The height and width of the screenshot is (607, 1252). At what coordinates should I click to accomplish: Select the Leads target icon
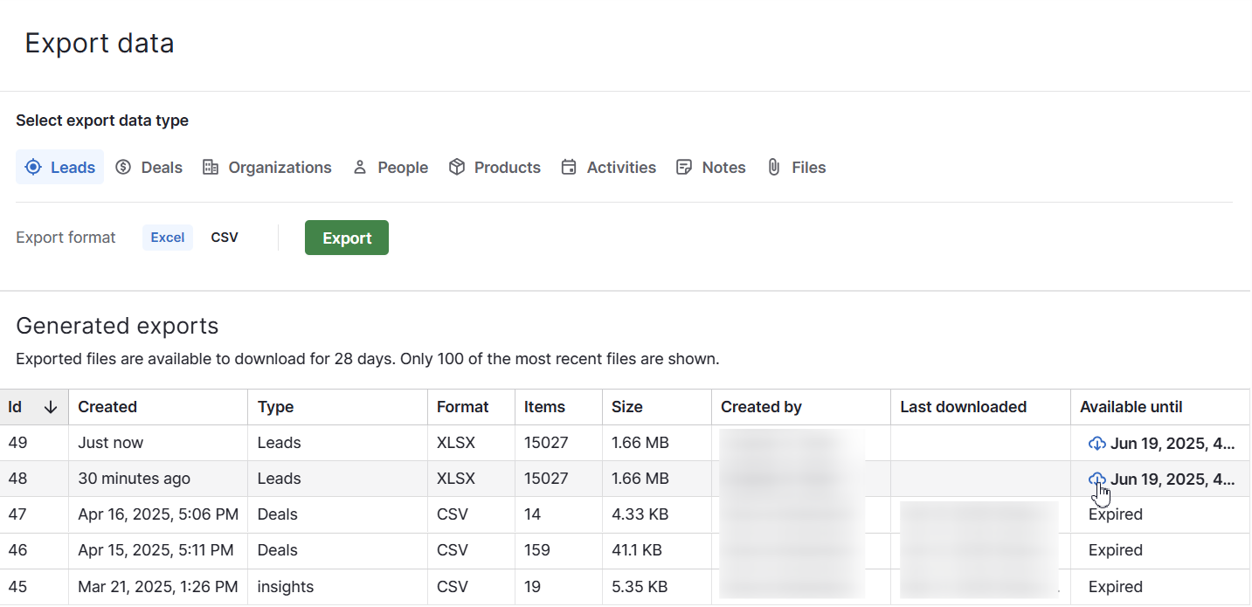point(33,167)
